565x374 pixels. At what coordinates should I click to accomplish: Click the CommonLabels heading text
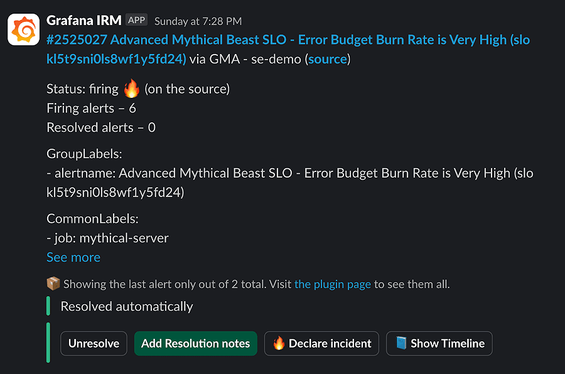point(92,219)
